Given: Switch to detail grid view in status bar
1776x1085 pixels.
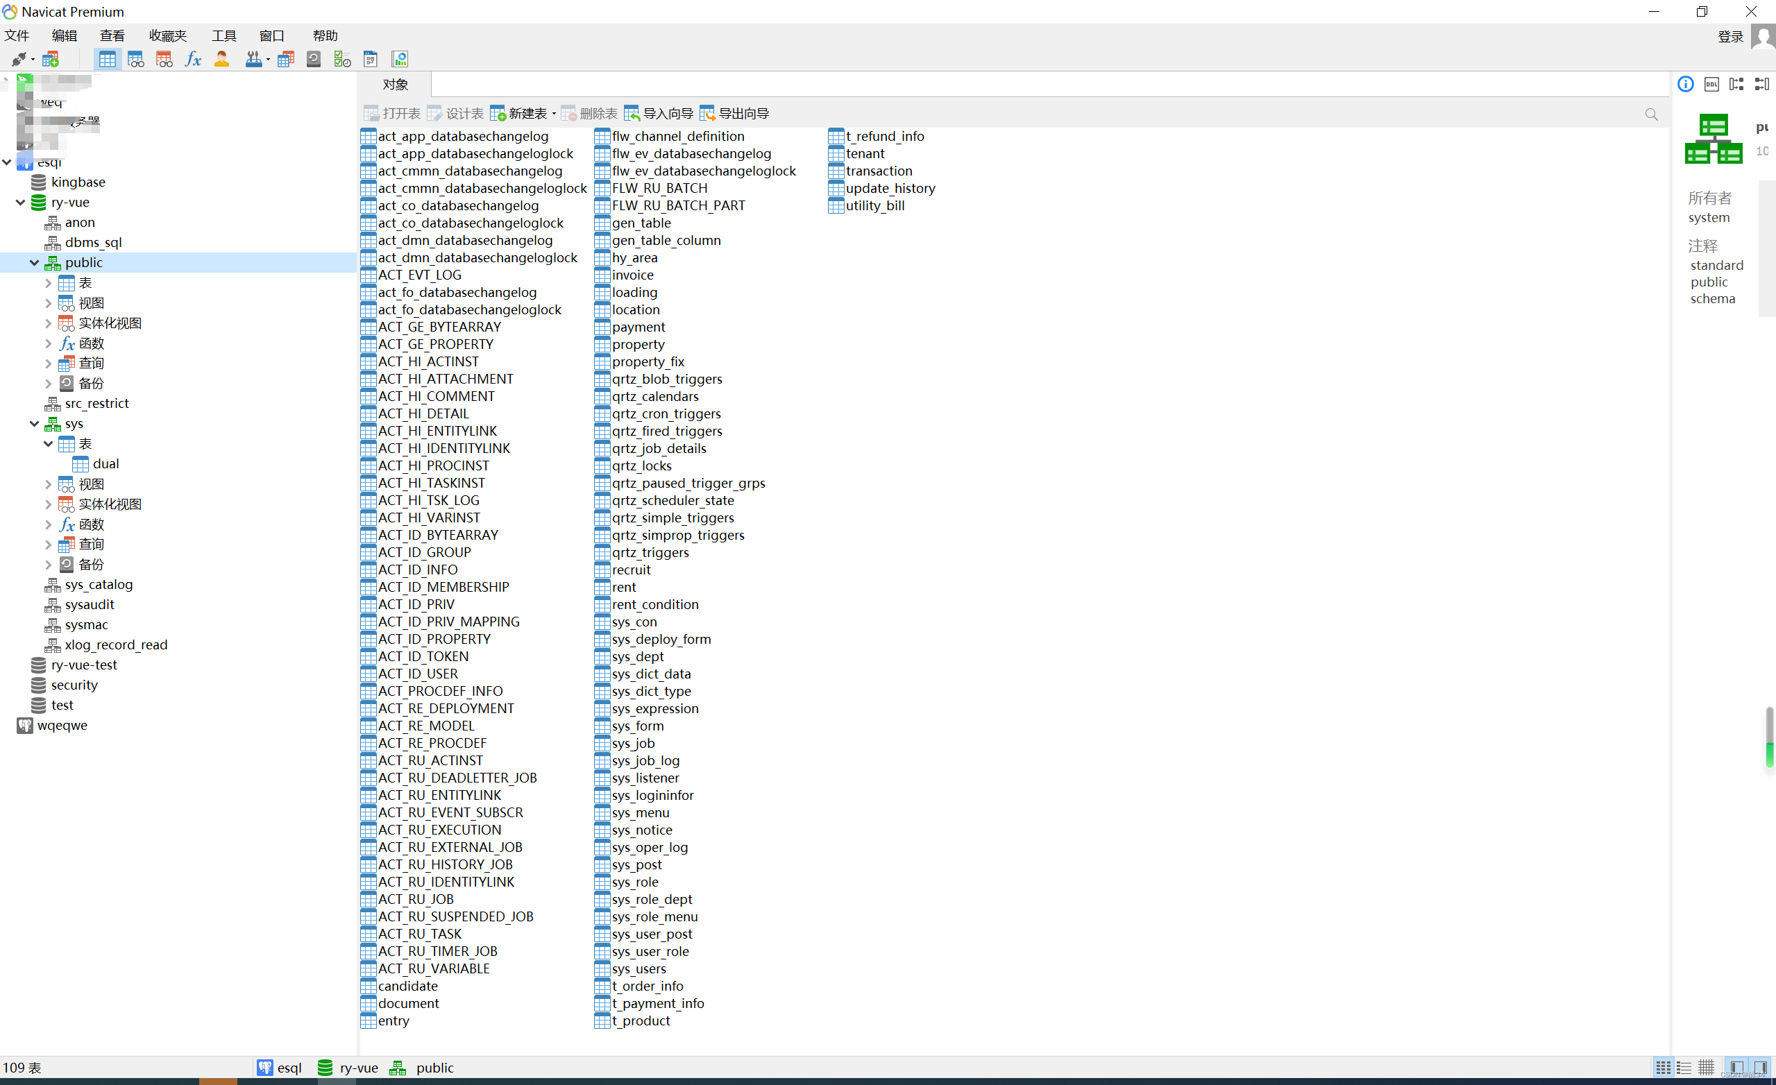Looking at the screenshot, I should click(x=1706, y=1067).
